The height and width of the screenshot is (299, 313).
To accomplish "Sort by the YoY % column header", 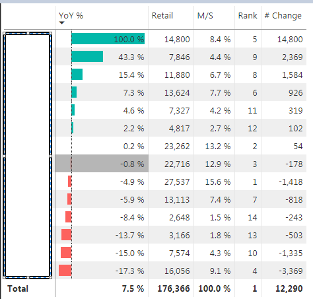I will [x=71, y=16].
